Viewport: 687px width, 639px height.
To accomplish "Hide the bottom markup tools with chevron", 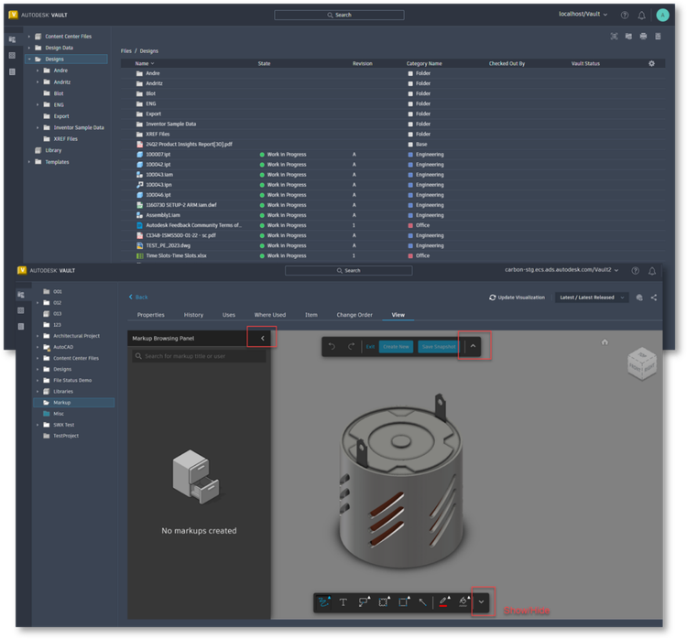I will (x=481, y=602).
